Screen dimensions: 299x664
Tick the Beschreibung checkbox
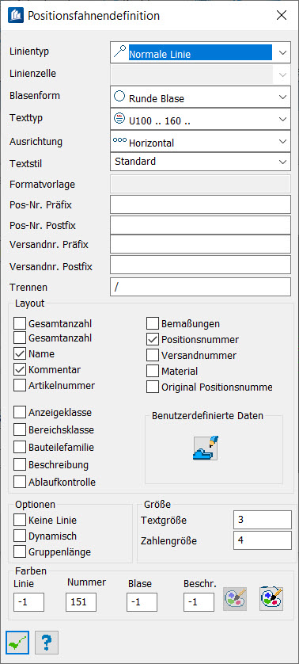[x=20, y=464]
